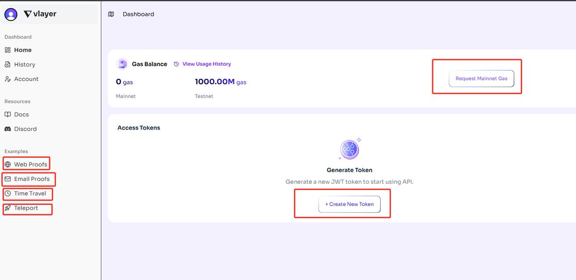Click the Generate Token heading
The width and height of the screenshot is (576, 280).
pos(349,170)
